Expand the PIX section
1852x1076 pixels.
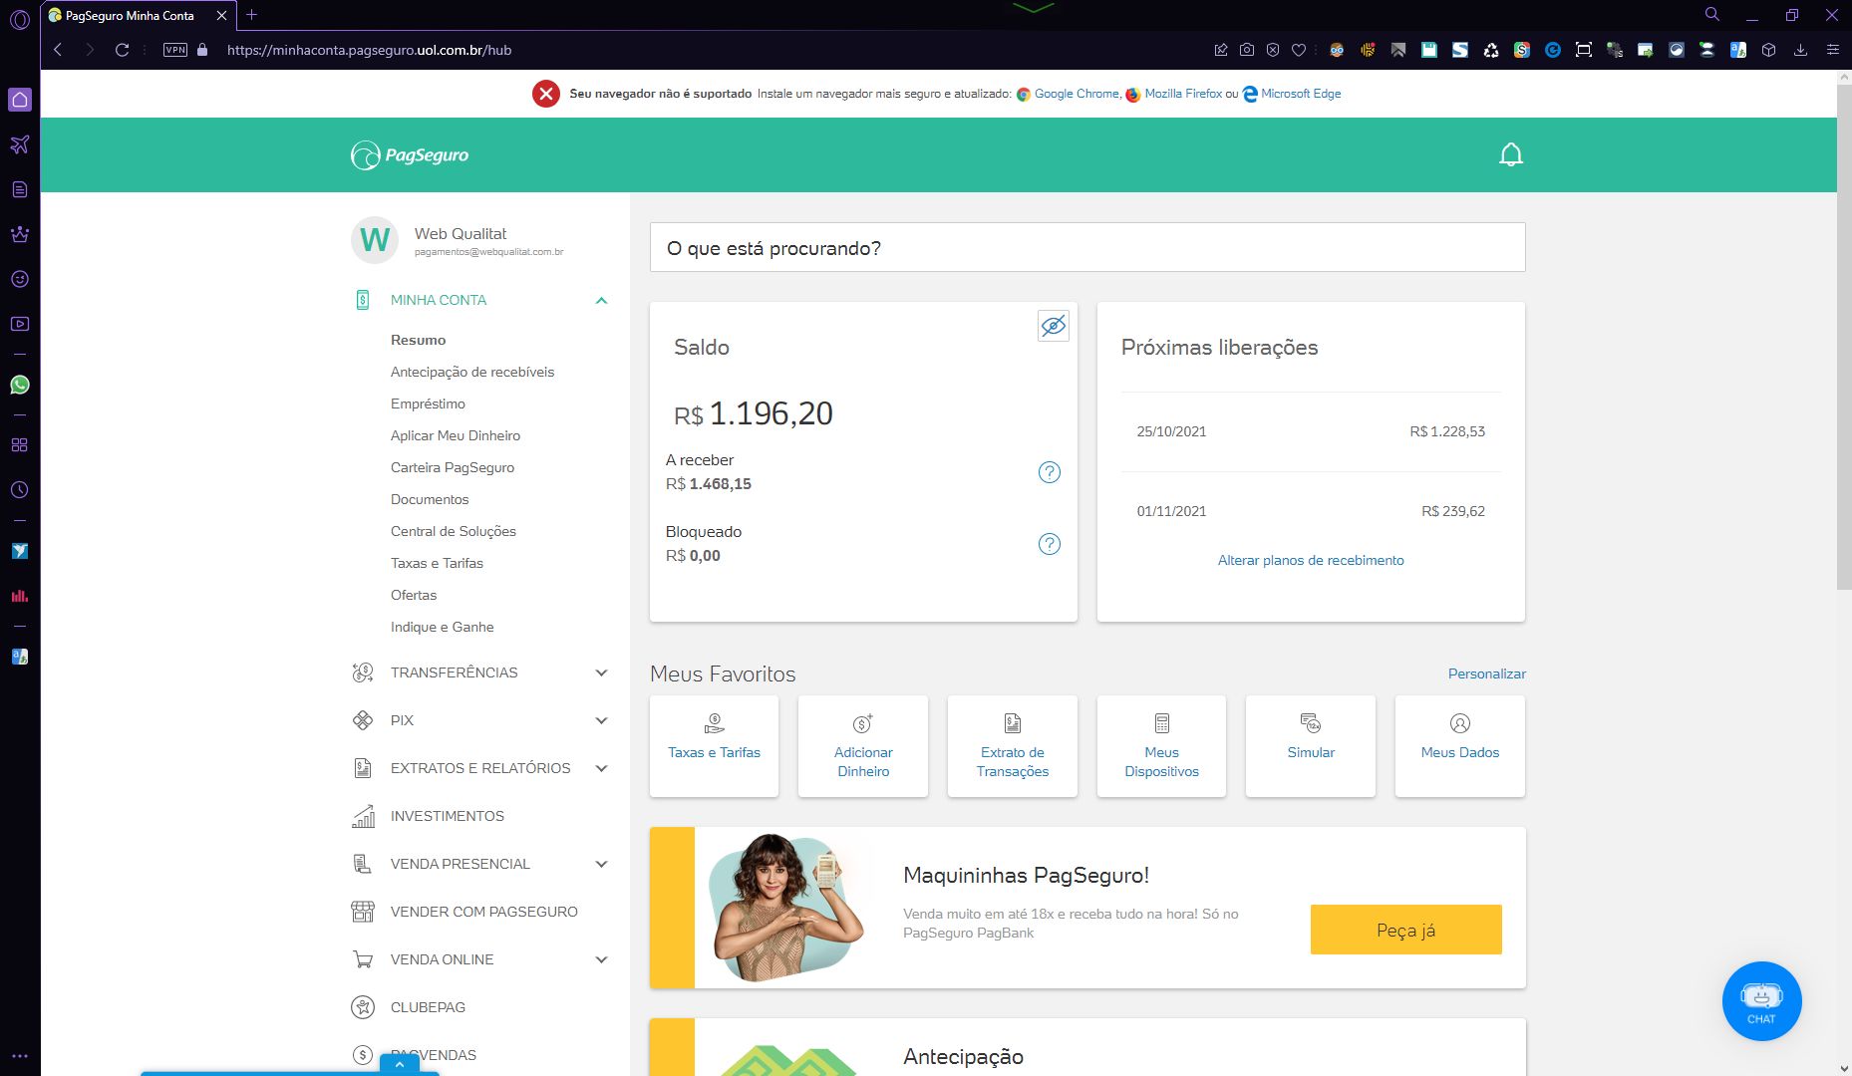(601, 720)
